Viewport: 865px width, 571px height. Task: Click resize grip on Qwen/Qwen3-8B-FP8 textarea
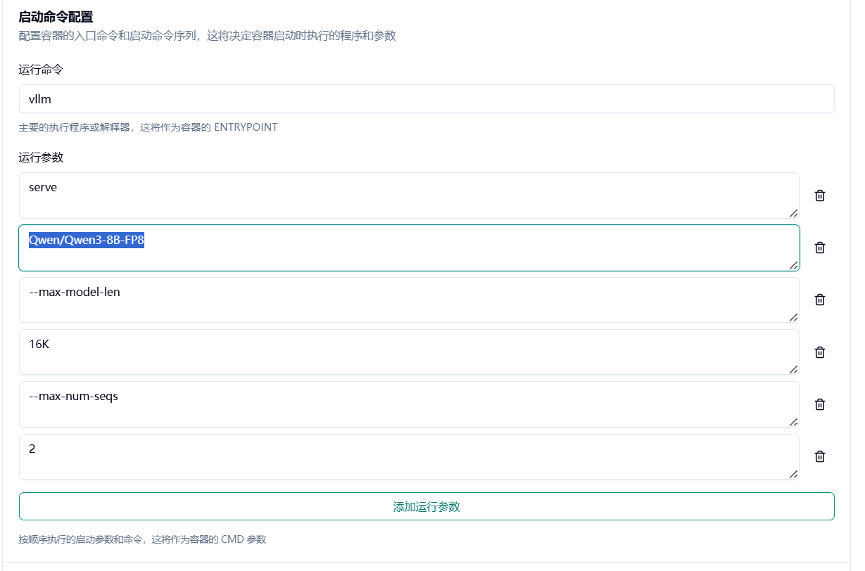click(793, 264)
